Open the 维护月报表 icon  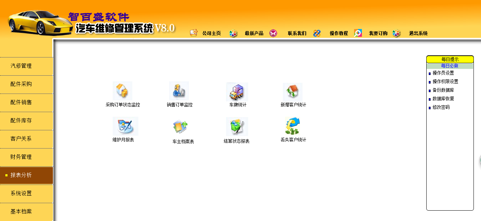point(125,126)
